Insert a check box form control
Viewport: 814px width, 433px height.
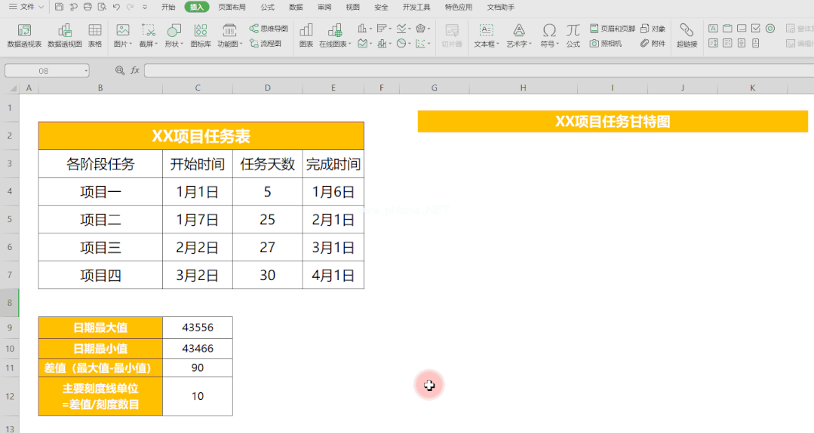[756, 29]
